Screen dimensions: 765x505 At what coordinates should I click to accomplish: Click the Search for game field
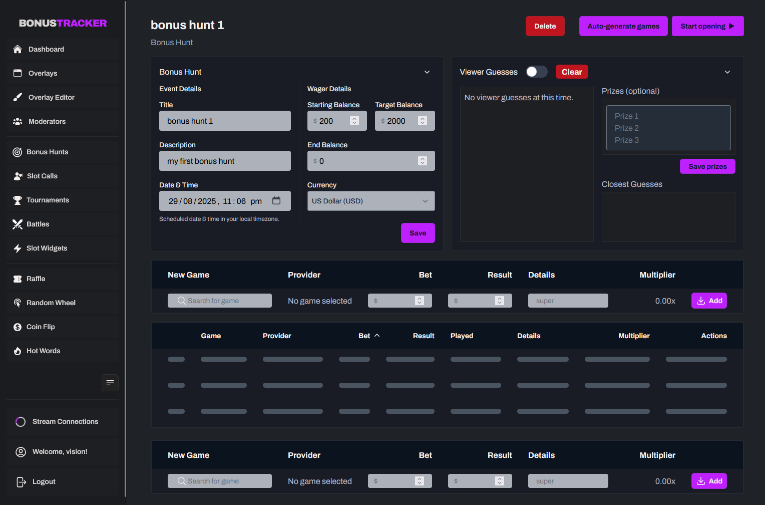220,300
